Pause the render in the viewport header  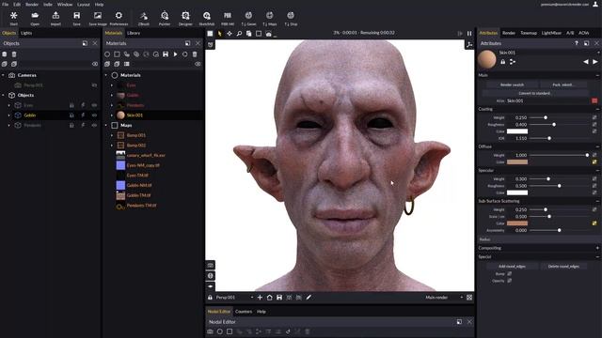click(x=469, y=34)
